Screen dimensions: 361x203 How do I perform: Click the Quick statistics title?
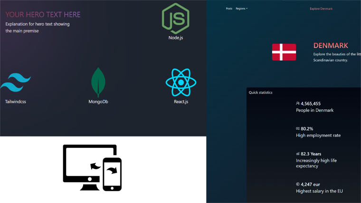[260, 92]
